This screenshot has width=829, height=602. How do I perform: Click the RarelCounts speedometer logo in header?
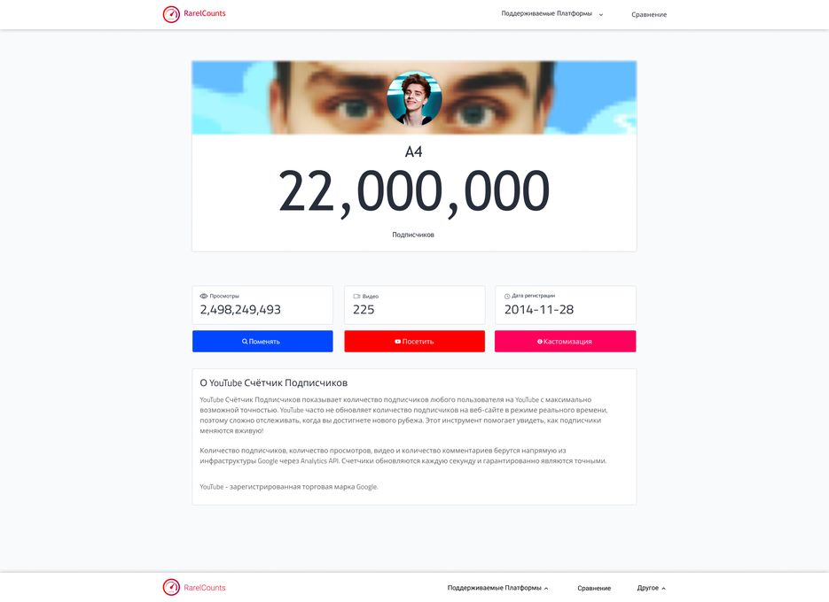(171, 14)
